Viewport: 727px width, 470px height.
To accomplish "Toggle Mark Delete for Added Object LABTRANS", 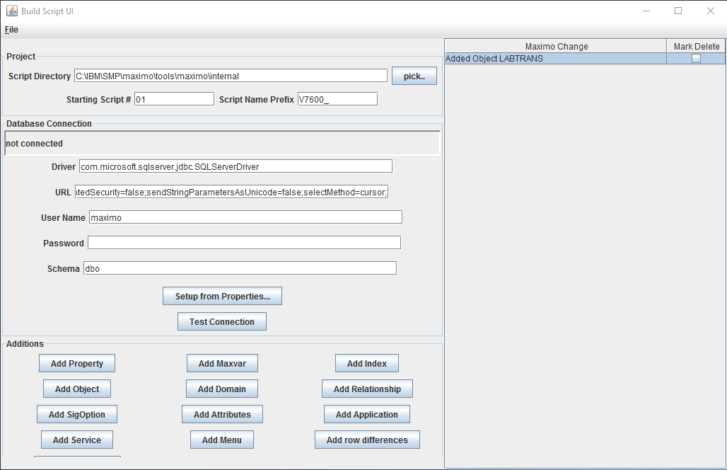I will click(696, 59).
